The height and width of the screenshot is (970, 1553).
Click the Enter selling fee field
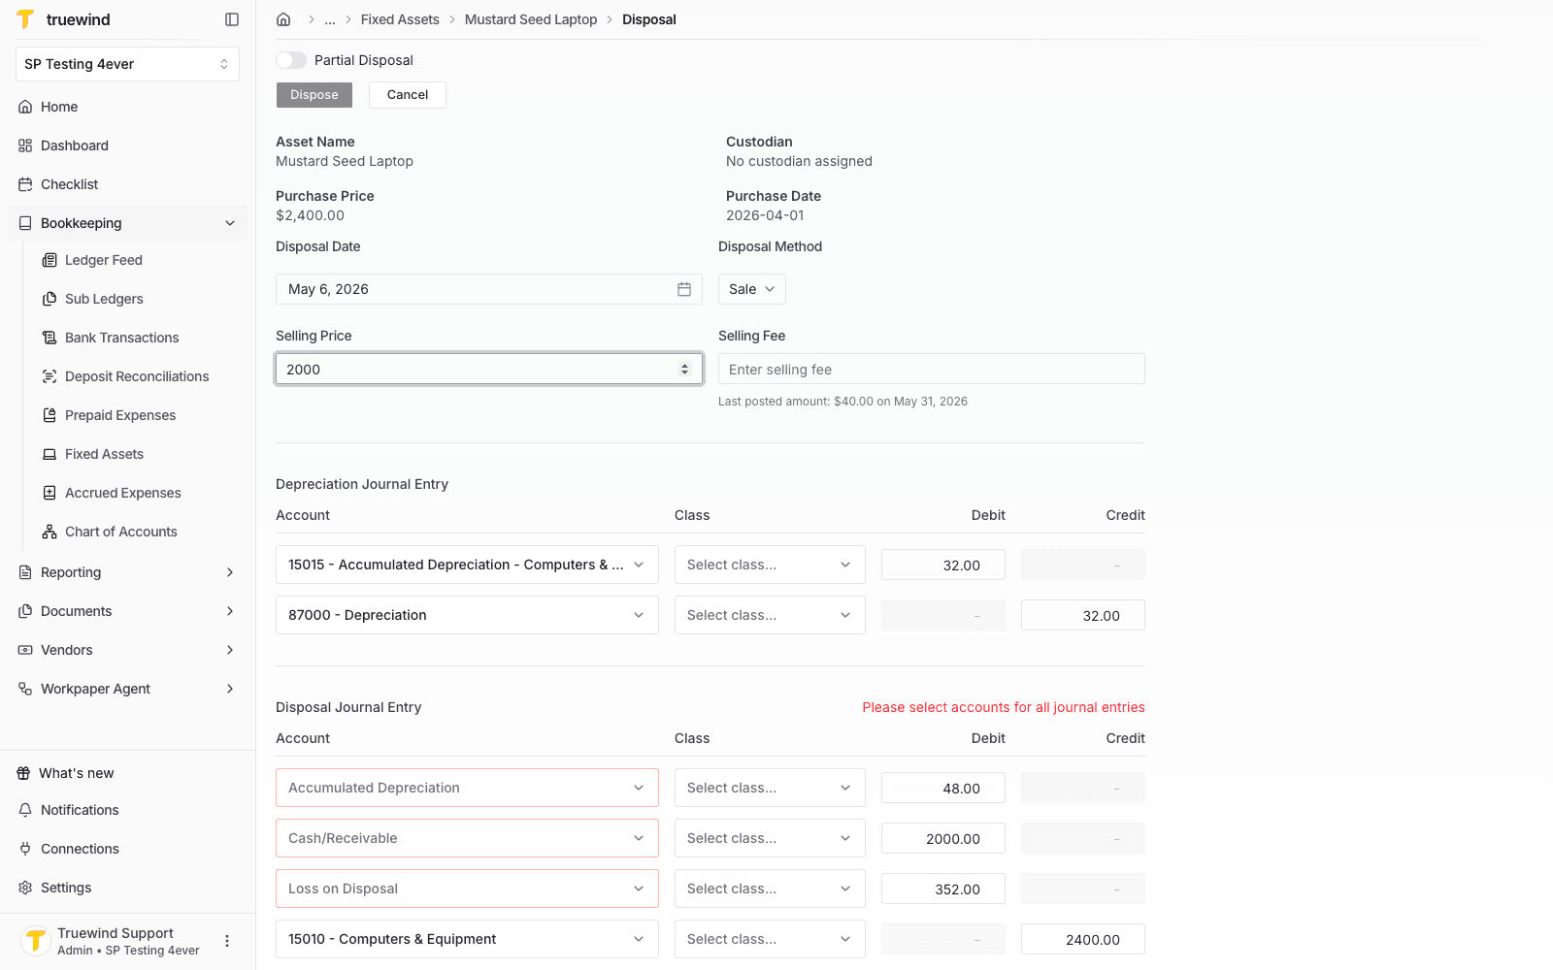tap(932, 370)
